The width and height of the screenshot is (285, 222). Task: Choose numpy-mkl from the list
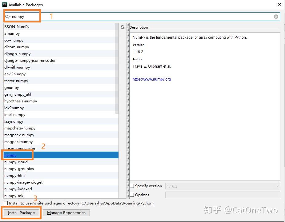pyautogui.click(x=61, y=196)
